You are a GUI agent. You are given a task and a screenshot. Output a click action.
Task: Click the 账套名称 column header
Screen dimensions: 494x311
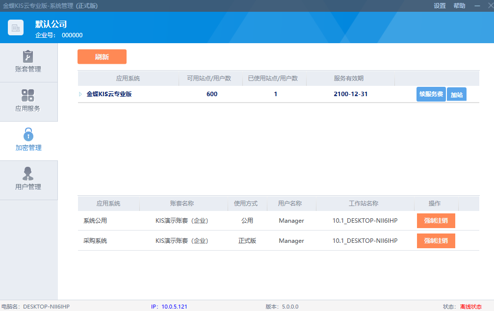[182, 204]
